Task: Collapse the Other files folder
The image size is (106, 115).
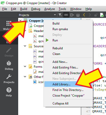Action: pos(25,77)
